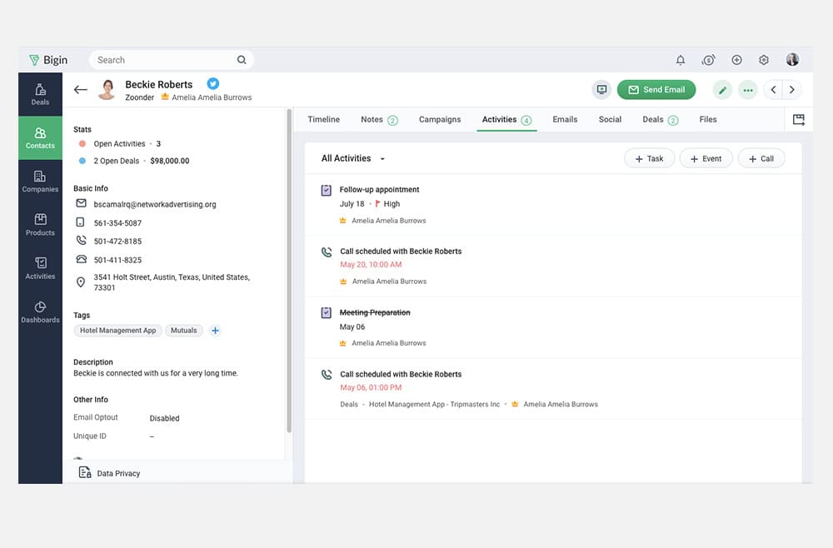This screenshot has height=548, width=833.
Task: Add a new Event
Action: [706, 159]
